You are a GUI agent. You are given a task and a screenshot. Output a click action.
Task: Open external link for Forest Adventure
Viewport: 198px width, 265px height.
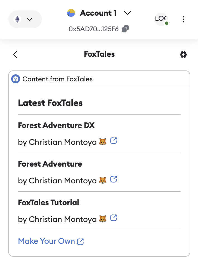point(114,180)
